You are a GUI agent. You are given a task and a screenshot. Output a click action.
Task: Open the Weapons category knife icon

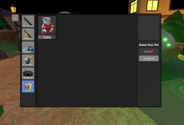pos(28,20)
